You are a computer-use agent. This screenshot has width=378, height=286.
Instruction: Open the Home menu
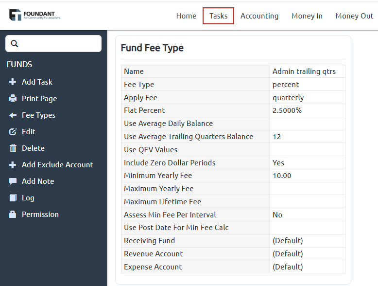[186, 16]
